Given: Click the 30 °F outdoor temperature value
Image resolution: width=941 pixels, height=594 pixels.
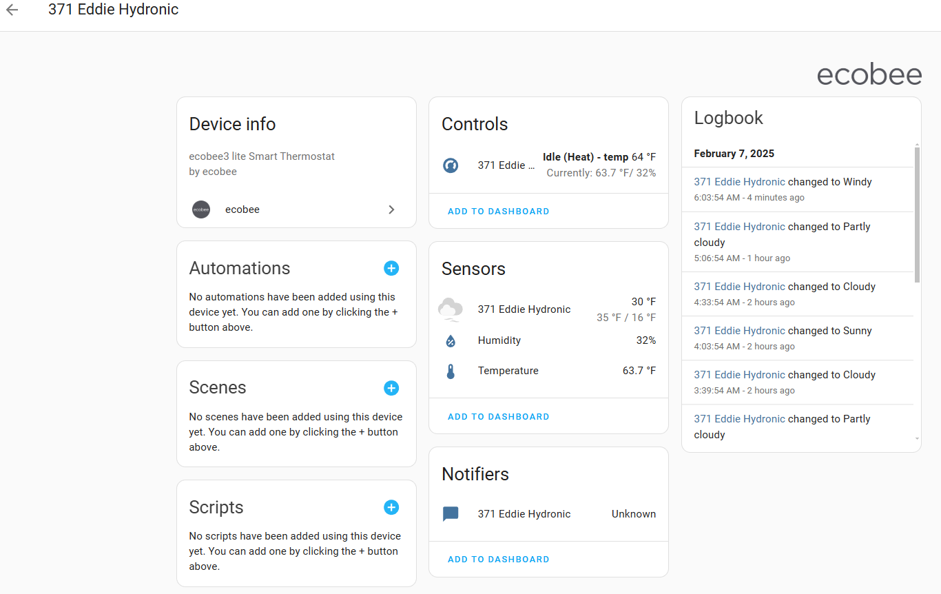Looking at the screenshot, I should (x=643, y=302).
